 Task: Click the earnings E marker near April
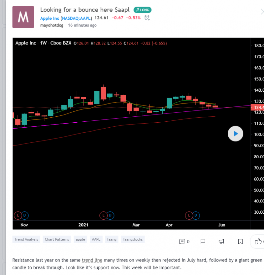point(189,215)
